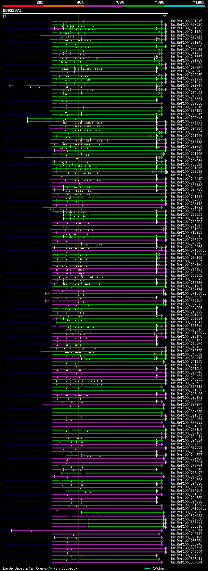208x571 pixels.
Task: Open hit UniRef100_Q01945
Action: click(187, 21)
